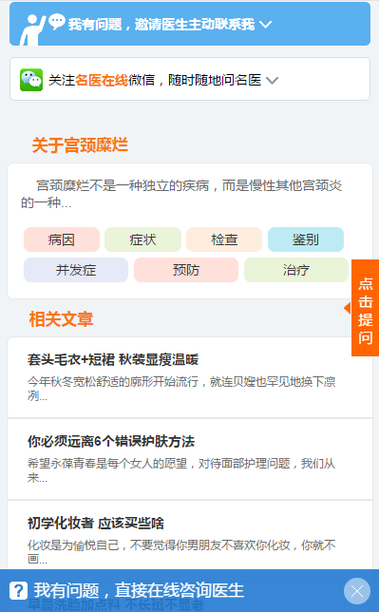
Task: Dismiss the bottom consultation bar with X
Action: pos(357,591)
